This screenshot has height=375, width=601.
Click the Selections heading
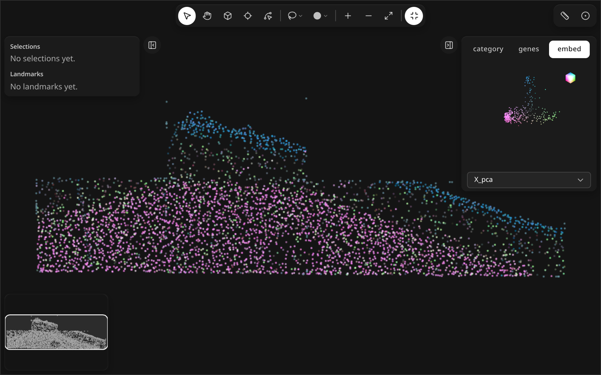click(25, 47)
